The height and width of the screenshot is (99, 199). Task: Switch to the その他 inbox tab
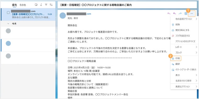coord(23,5)
